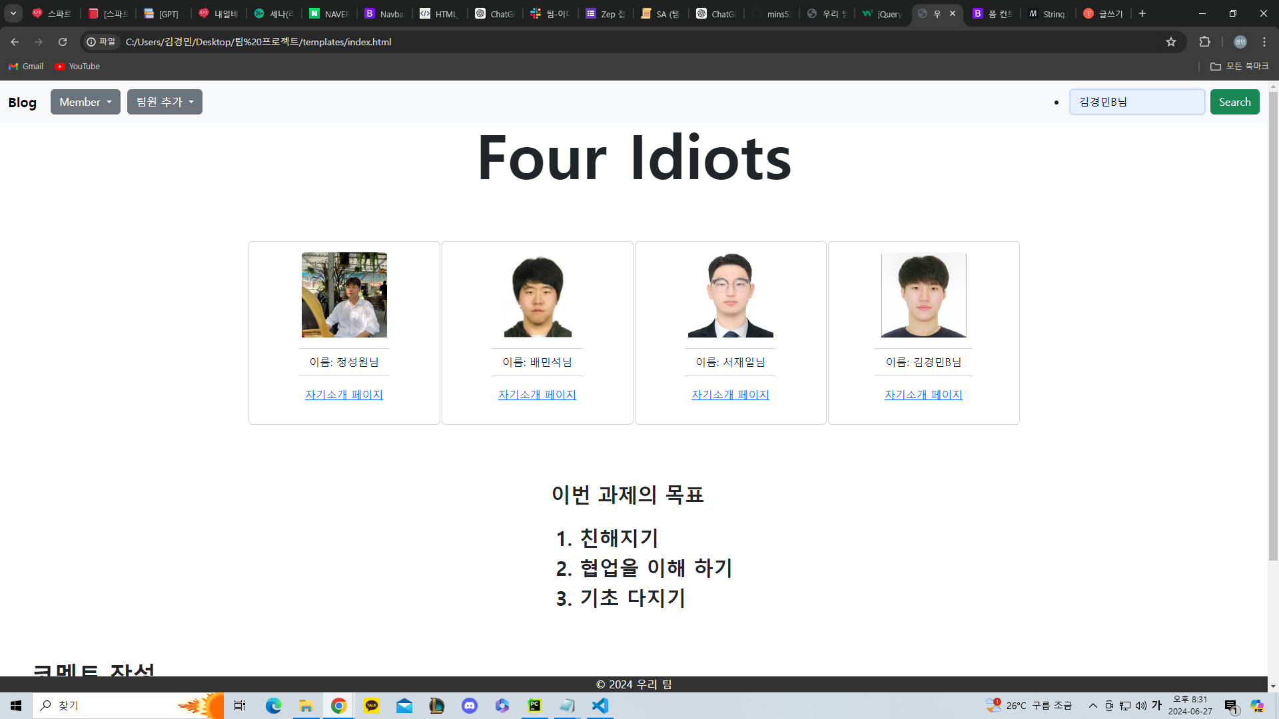The image size is (1279, 719).
Task: Click the Blog brand link
Action: (22, 103)
